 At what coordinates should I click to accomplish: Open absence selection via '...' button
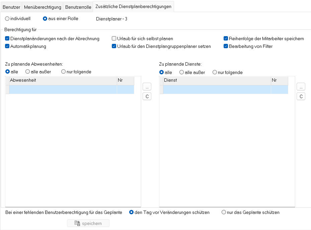(x=147, y=87)
